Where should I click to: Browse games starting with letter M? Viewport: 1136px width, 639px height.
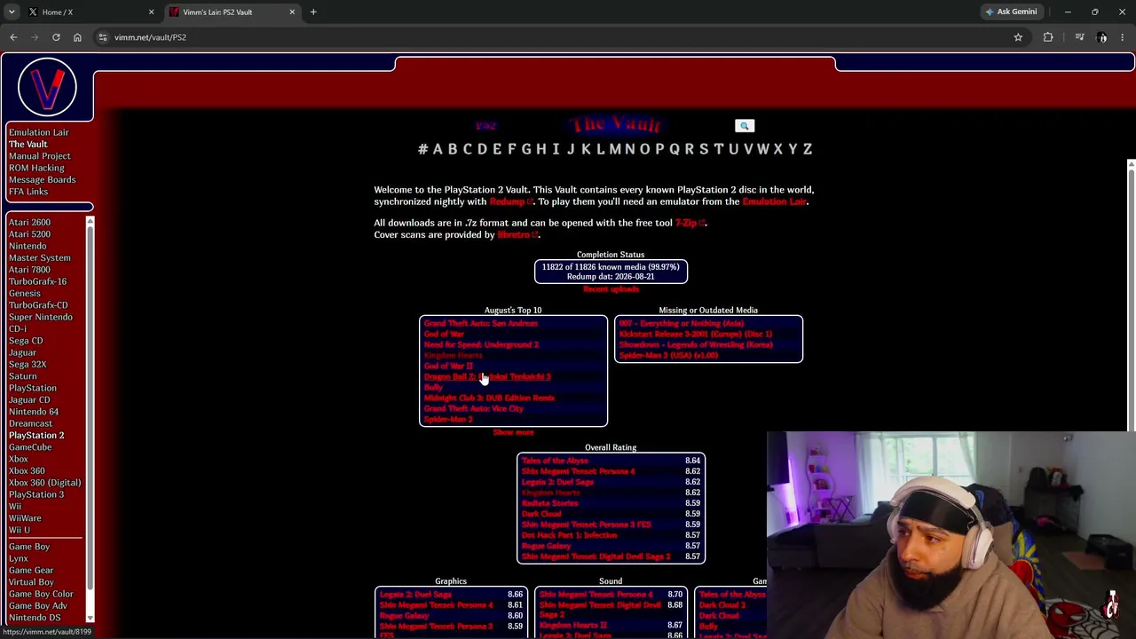615,149
